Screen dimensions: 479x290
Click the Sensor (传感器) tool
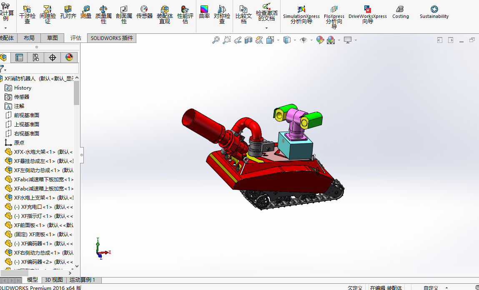[x=144, y=12]
